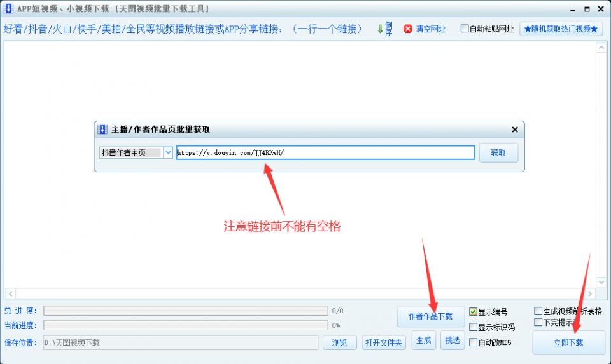Click 清空网址 link text

point(431,29)
